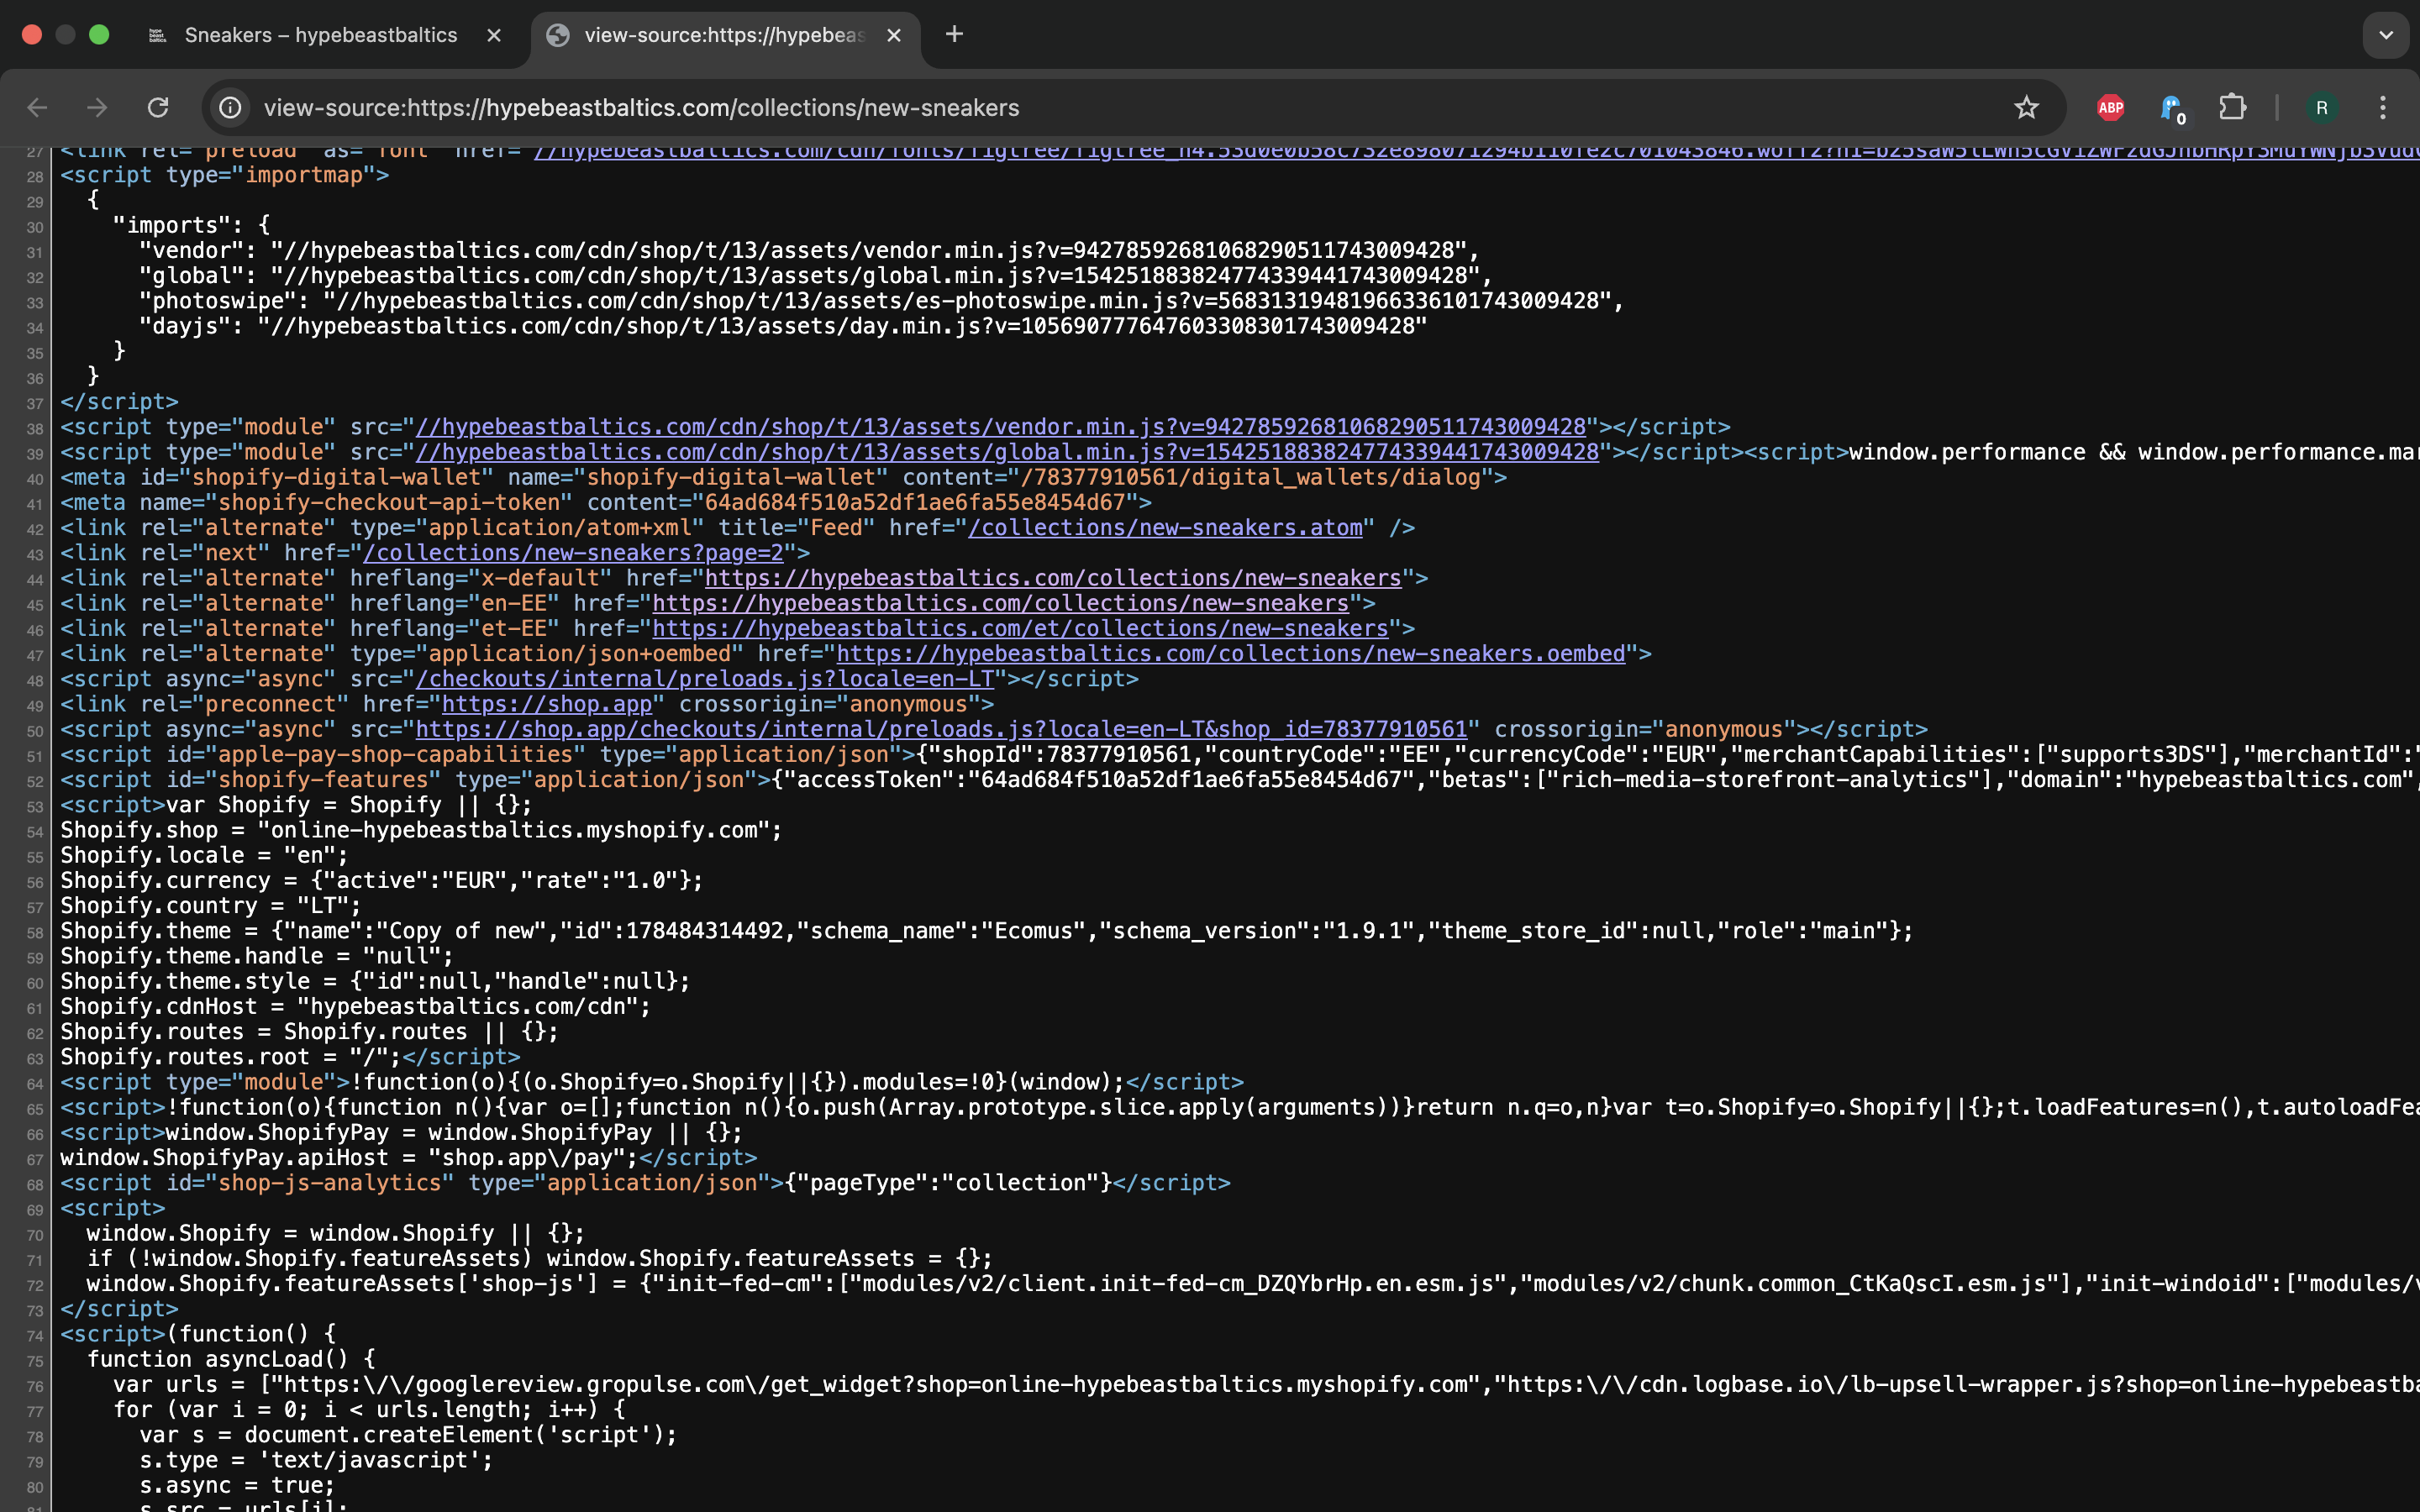View site information icon in address bar
The image size is (2420, 1512).
[x=231, y=108]
